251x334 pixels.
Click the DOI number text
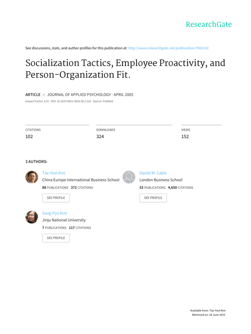click(x=74, y=101)
